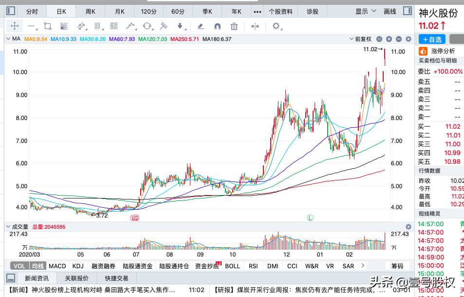This screenshot has width=464, height=297.
Task: Delete drawings with the trash icon
Action: [234, 26]
